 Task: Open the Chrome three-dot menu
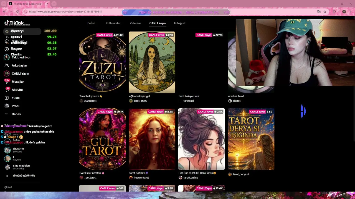[x=351, y=12]
